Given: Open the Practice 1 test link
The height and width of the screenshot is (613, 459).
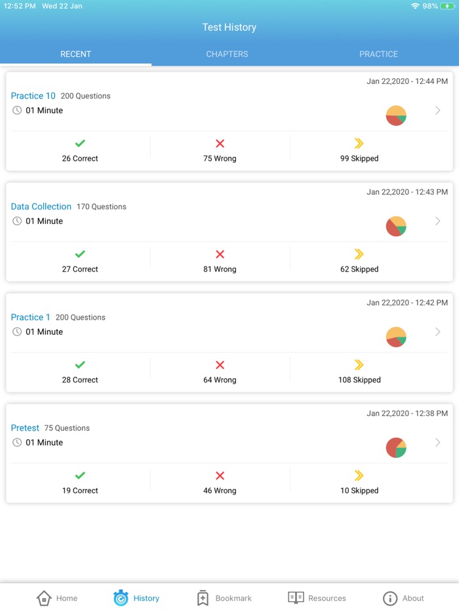Looking at the screenshot, I should (x=30, y=317).
